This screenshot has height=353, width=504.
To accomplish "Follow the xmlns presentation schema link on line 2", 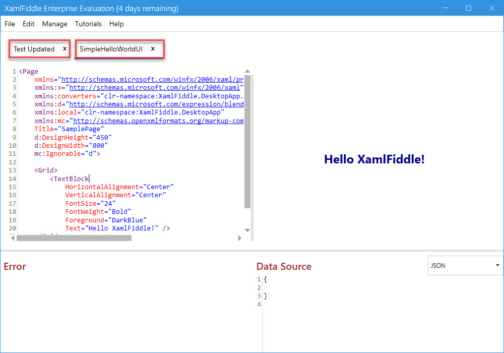I will (152, 79).
